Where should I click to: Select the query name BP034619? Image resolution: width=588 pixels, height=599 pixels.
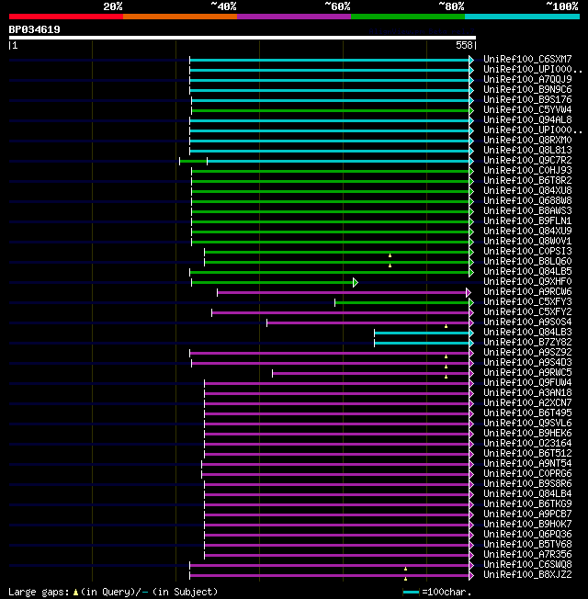point(34,29)
